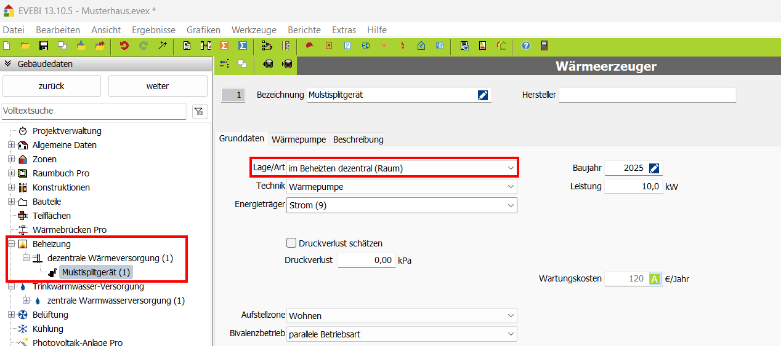This screenshot has width=781, height=346.
Task: Click the filter icon beside Volltextsuche
Action: point(199,111)
